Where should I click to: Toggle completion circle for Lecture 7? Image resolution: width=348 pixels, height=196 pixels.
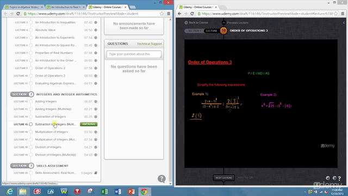click(30, 53)
